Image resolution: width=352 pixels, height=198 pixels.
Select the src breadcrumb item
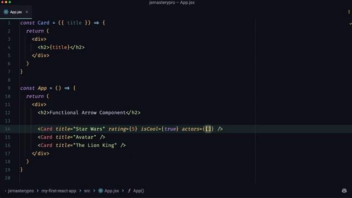pos(87,191)
